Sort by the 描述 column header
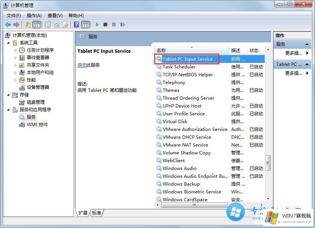315x228 pixels. pos(238,50)
